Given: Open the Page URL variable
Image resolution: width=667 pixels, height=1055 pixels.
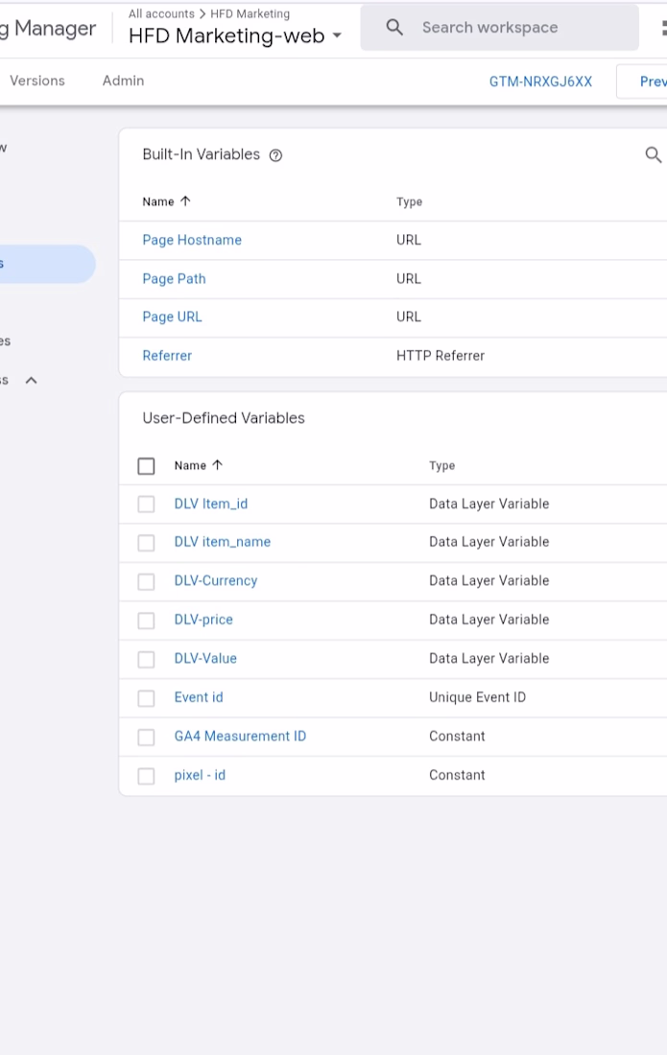Looking at the screenshot, I should [x=172, y=316].
